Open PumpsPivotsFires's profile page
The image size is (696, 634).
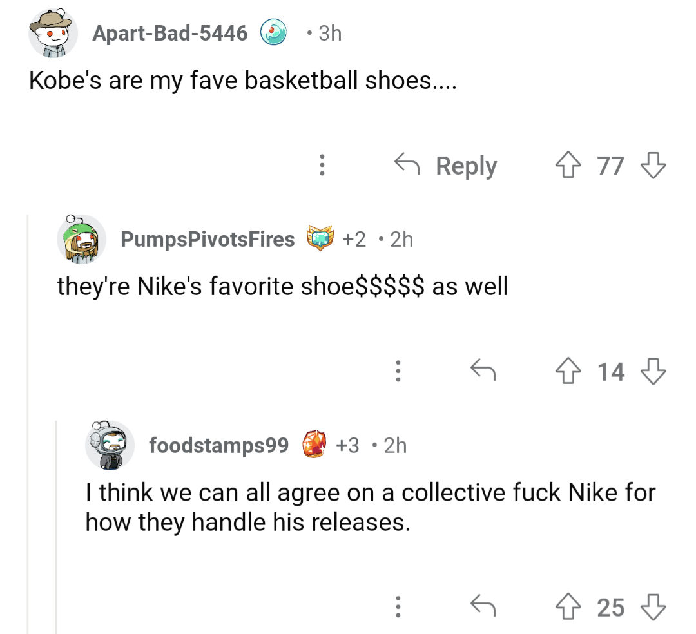[206, 238]
